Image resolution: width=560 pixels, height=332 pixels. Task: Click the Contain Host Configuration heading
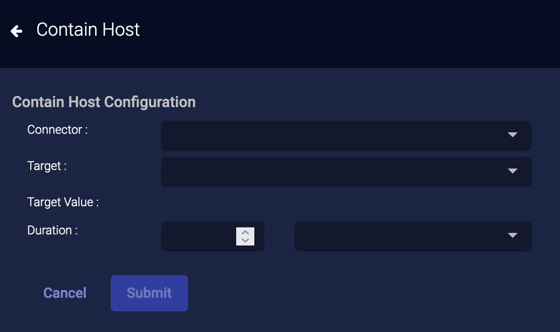coord(104,102)
